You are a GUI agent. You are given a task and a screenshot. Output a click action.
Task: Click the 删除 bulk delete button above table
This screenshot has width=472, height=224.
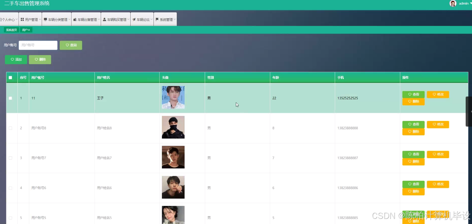pos(40,60)
